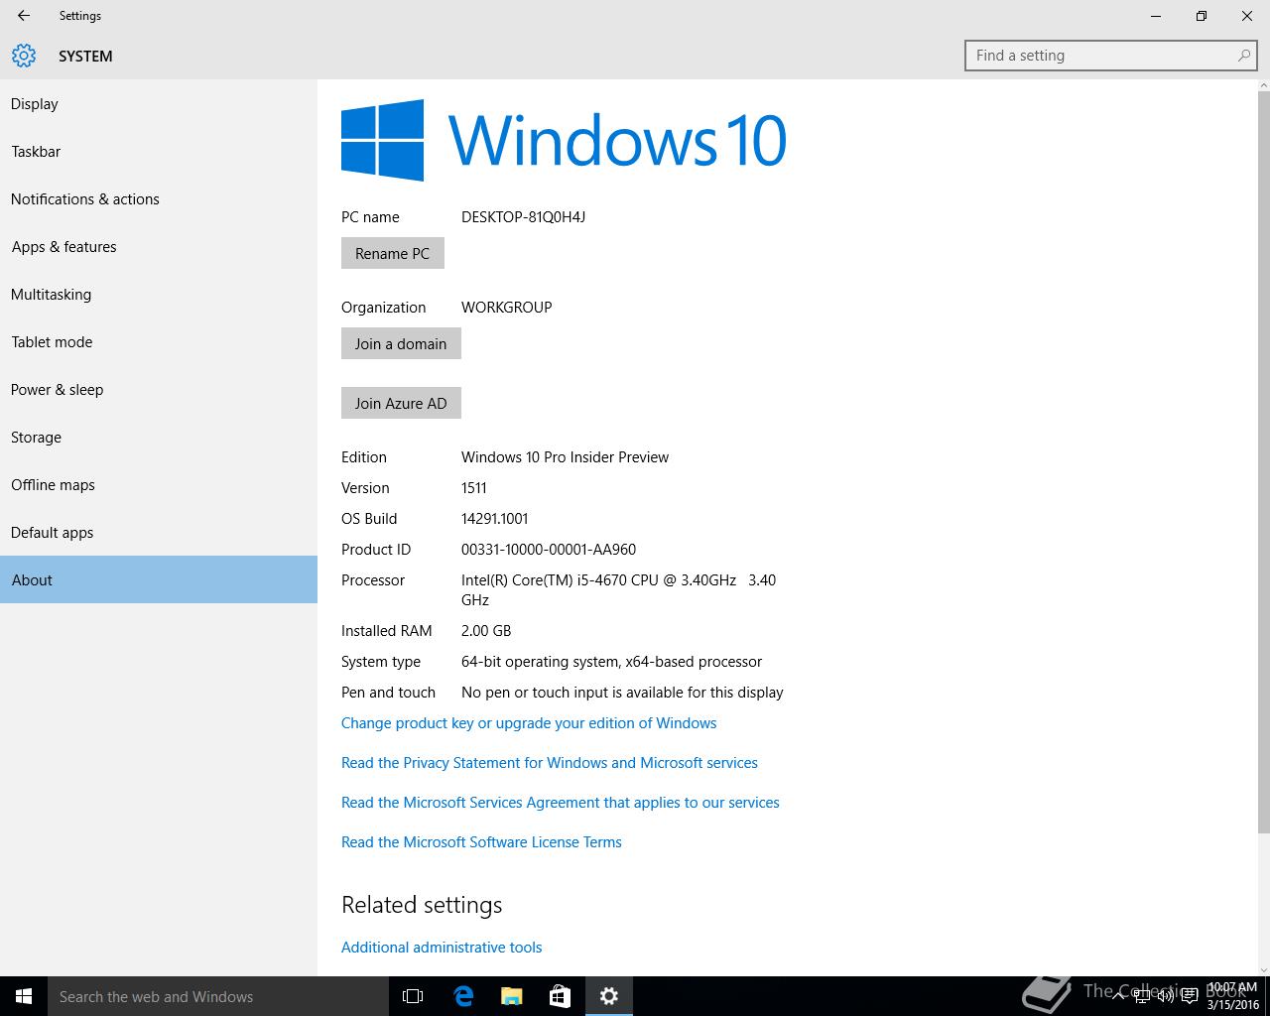This screenshot has width=1270, height=1016.
Task: Launch Microsoft Edge from taskbar
Action: [462, 996]
